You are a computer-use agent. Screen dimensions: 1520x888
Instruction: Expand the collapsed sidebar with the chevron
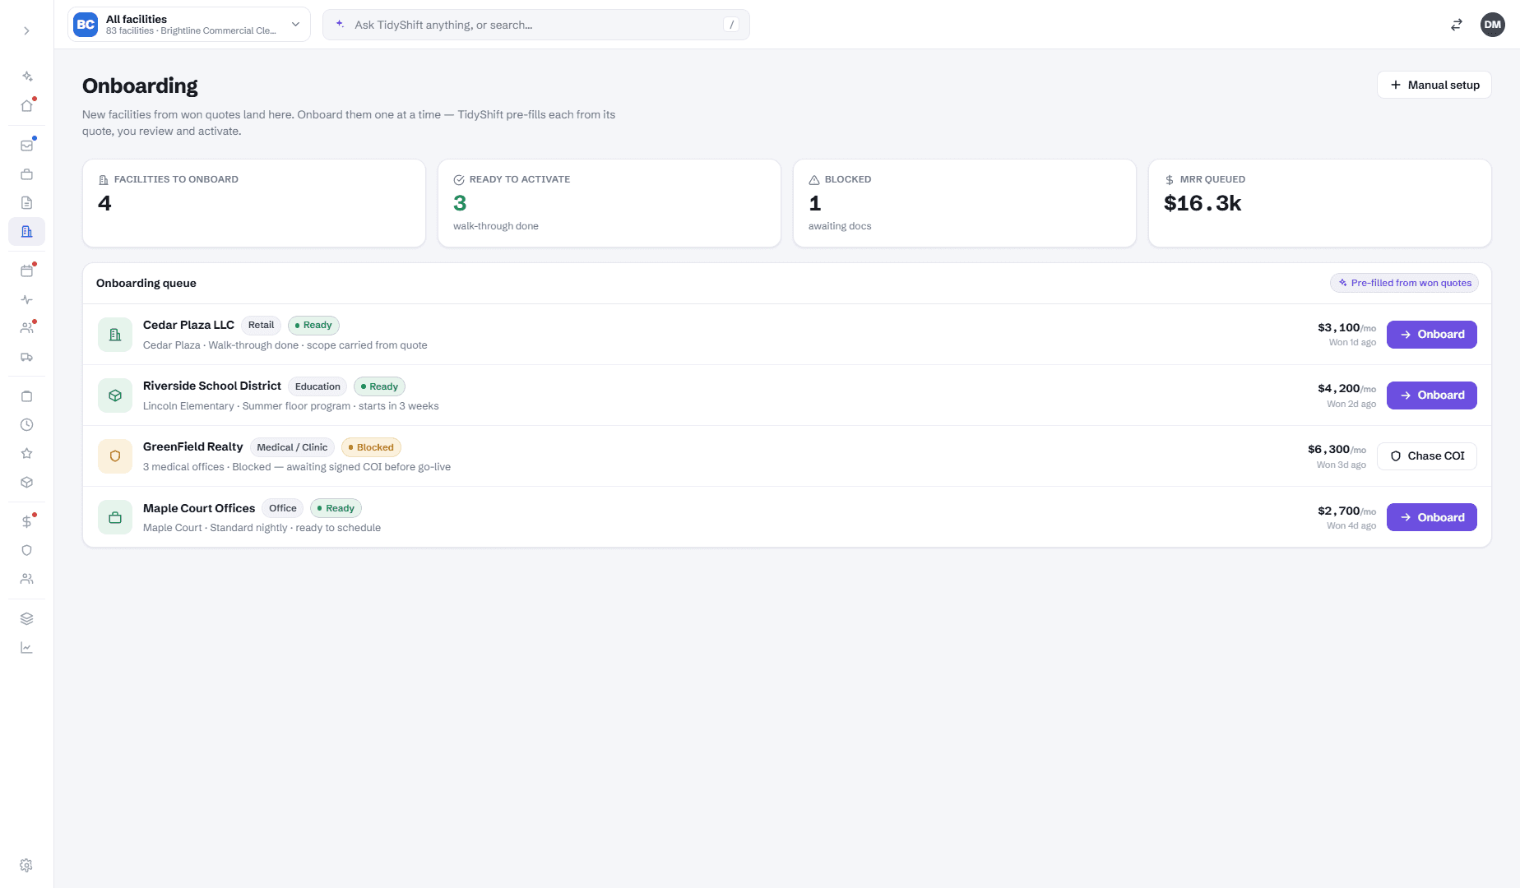[26, 30]
